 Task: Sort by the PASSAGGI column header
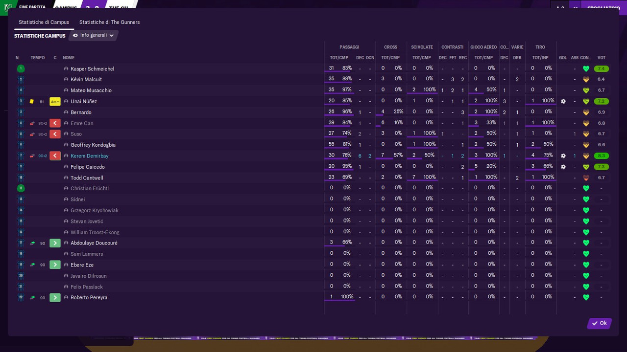[x=349, y=47]
